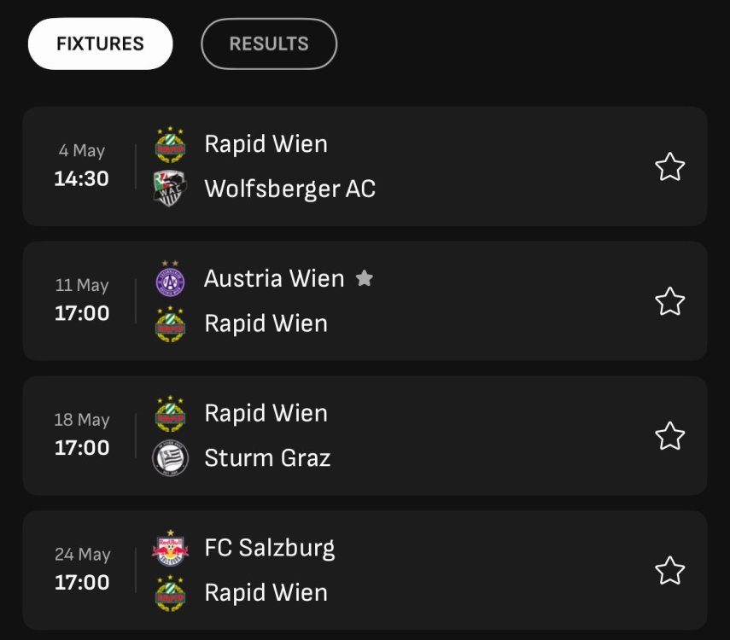Click the purple Austria Wien badge
This screenshot has width=730, height=640.
click(170, 279)
